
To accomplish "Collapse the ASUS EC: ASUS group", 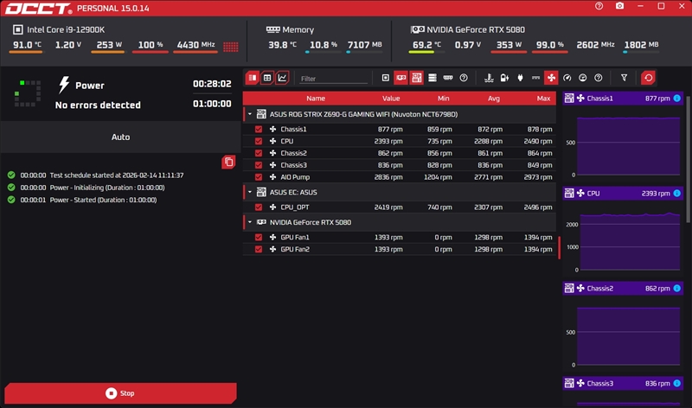I will 250,192.
